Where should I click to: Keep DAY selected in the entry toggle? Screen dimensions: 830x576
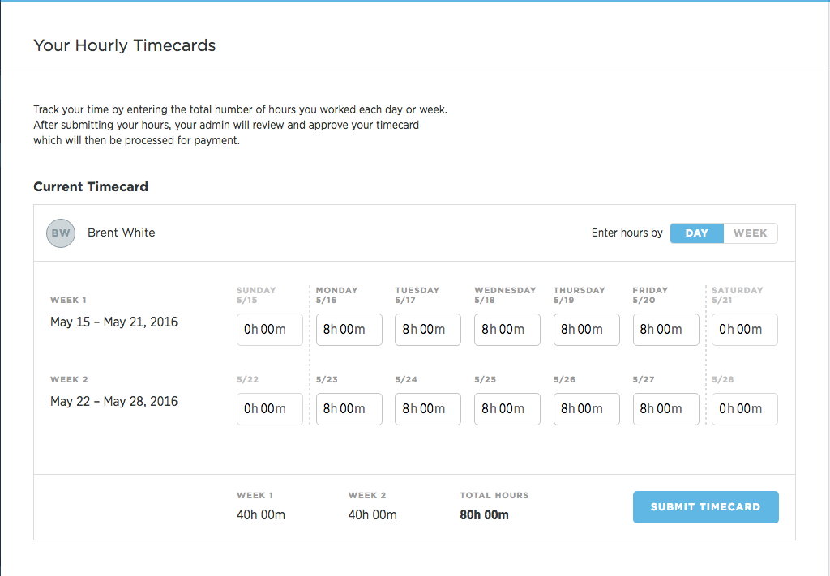tap(696, 233)
